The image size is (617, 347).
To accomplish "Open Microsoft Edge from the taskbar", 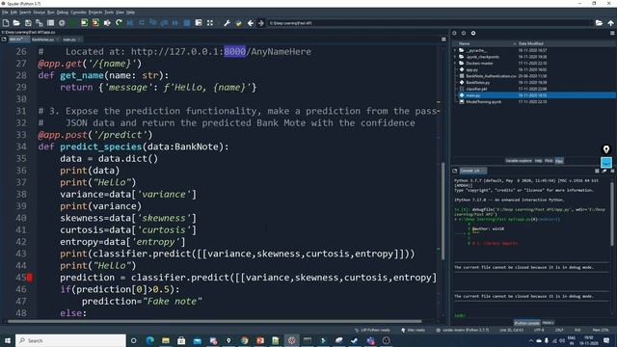I will [150, 340].
